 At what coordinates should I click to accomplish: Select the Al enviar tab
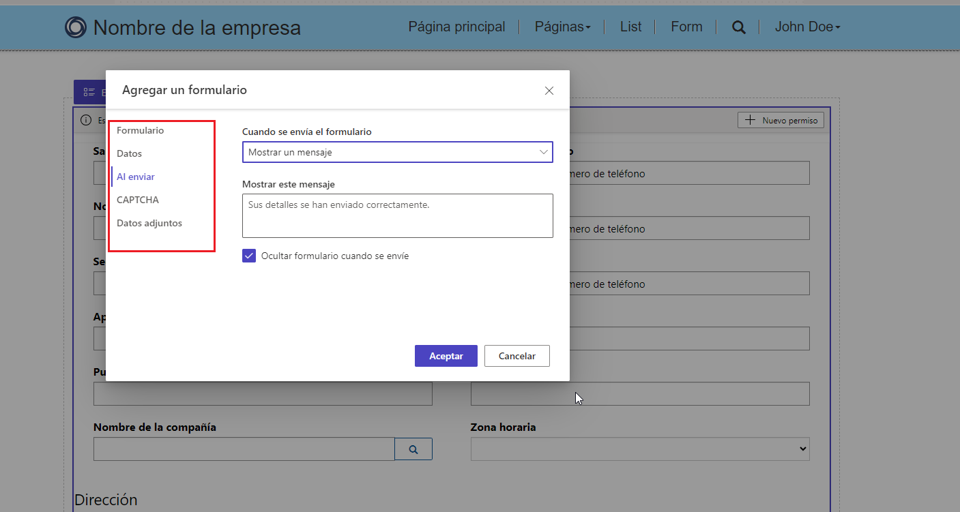click(x=136, y=177)
